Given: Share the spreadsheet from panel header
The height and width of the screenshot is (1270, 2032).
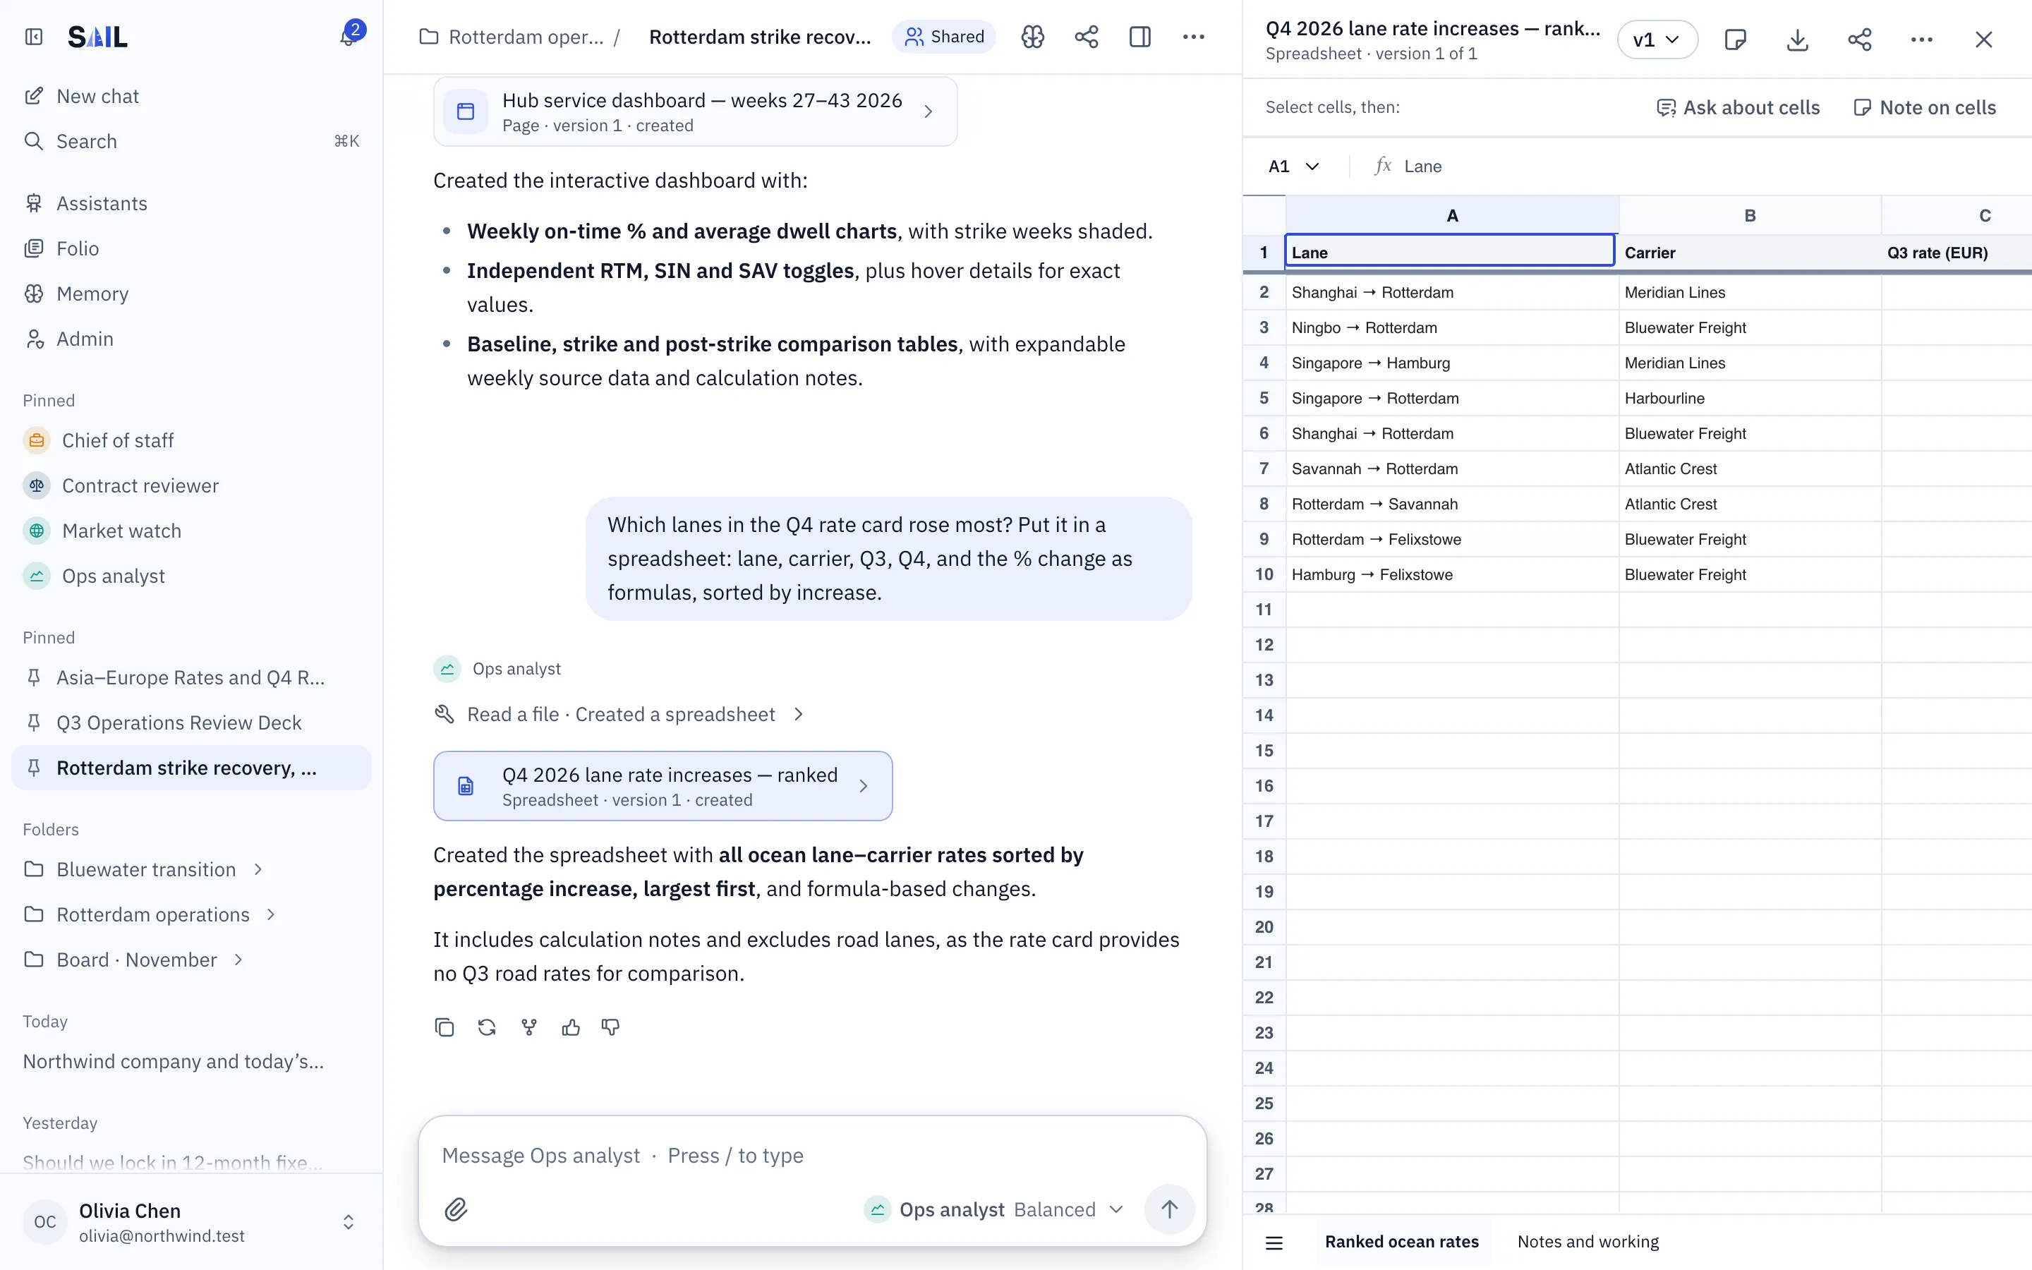Looking at the screenshot, I should (x=1859, y=40).
